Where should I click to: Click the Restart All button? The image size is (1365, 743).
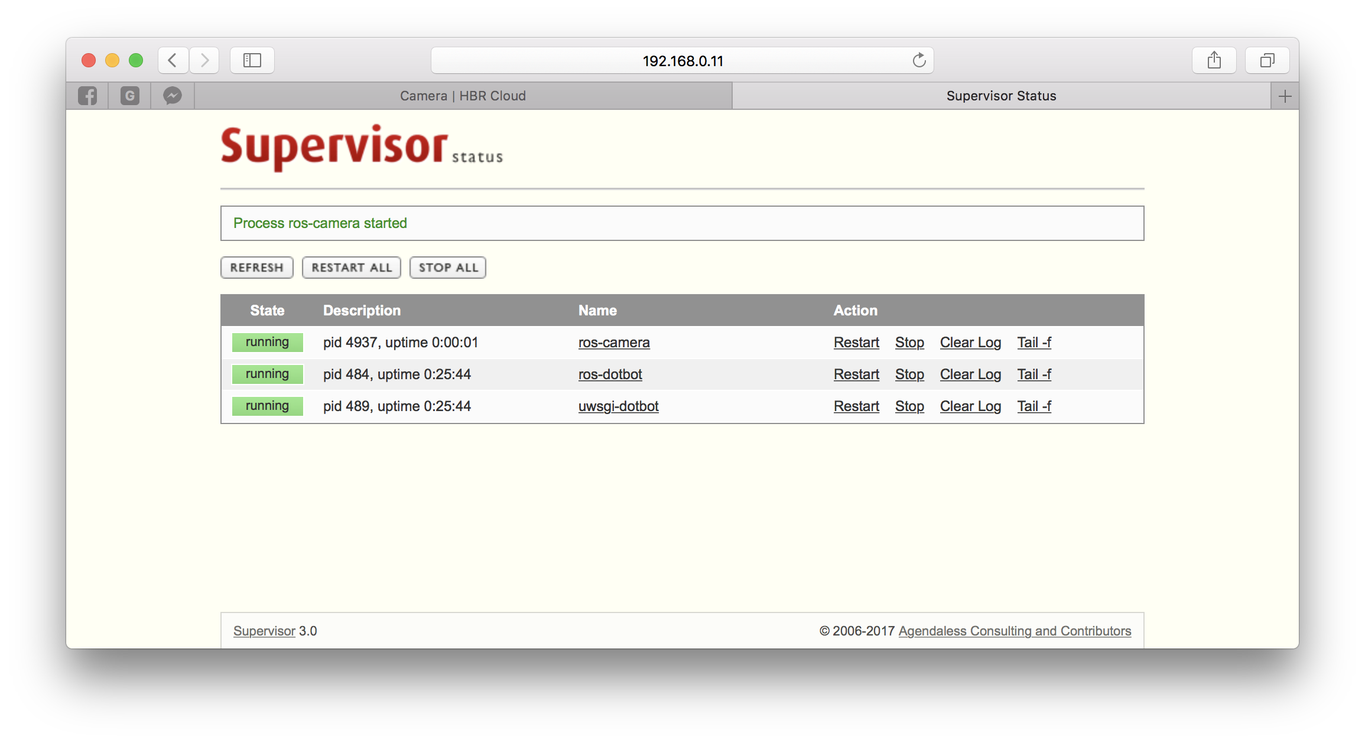point(352,267)
